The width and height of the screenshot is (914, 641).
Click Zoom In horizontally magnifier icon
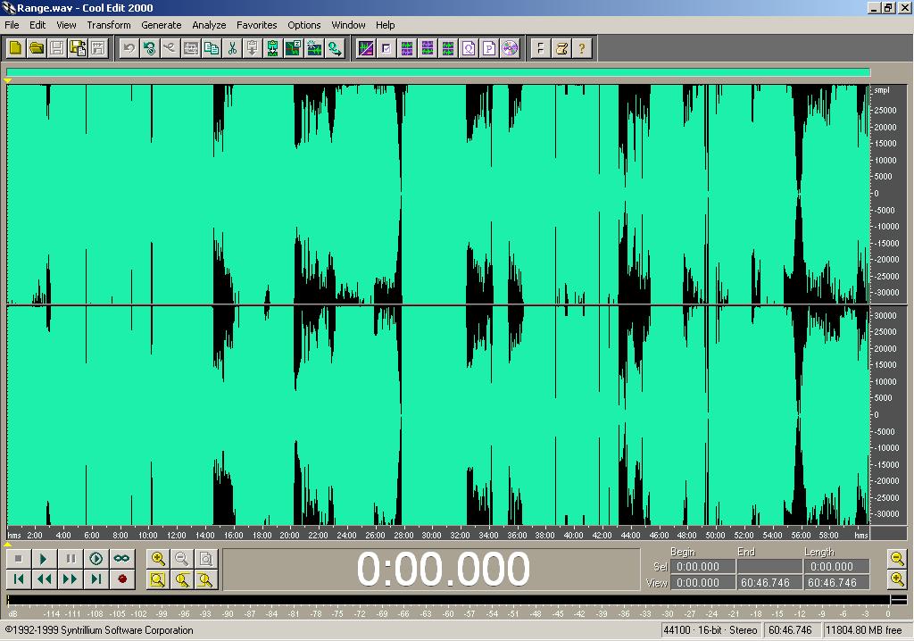[x=158, y=559]
